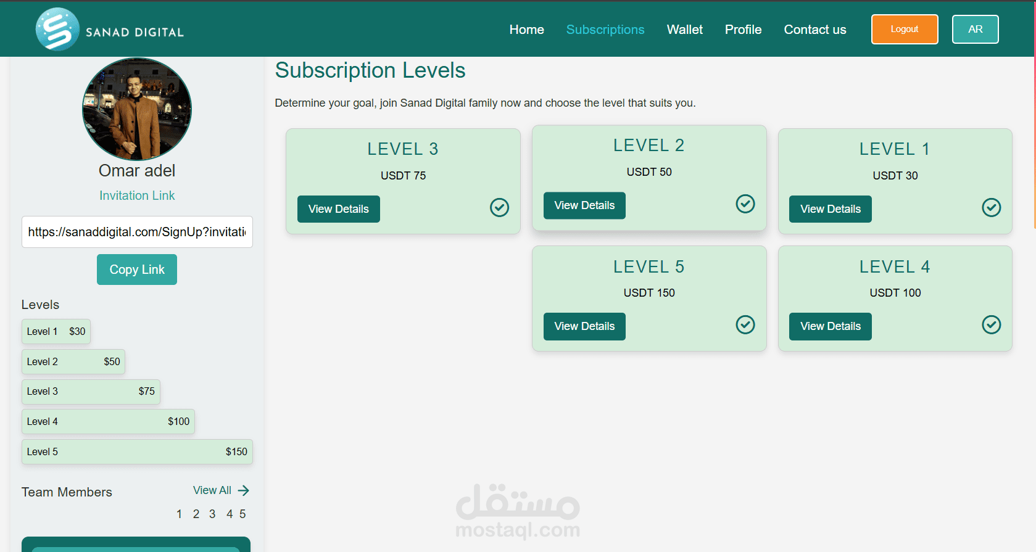Click the invitation URL input field
This screenshot has width=1036, height=552.
(x=137, y=232)
